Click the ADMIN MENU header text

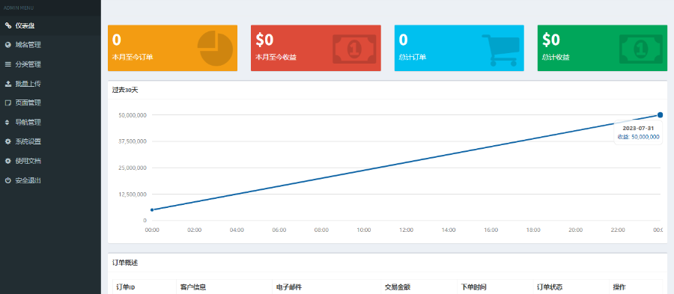pyautogui.click(x=19, y=7)
